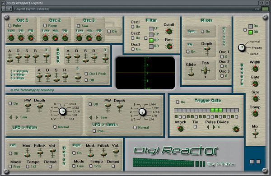Image resolution: width=271 pixels, height=176 pixels.
Task: Toggle the Trigger Gate Tie checkbox
Action: (x=195, y=127)
